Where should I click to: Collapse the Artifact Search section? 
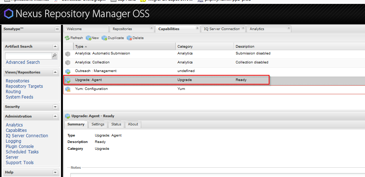click(x=55, y=46)
